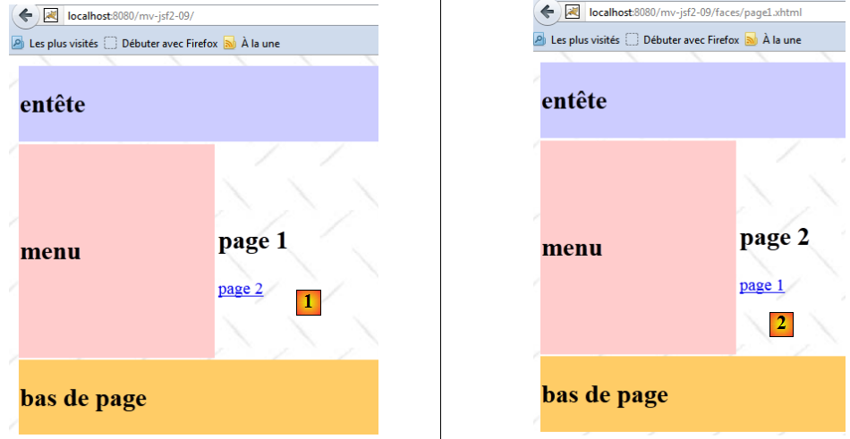This screenshot has height=439, width=850.
Task: Follow the 'page 2' hyperlink
Action: 240,289
